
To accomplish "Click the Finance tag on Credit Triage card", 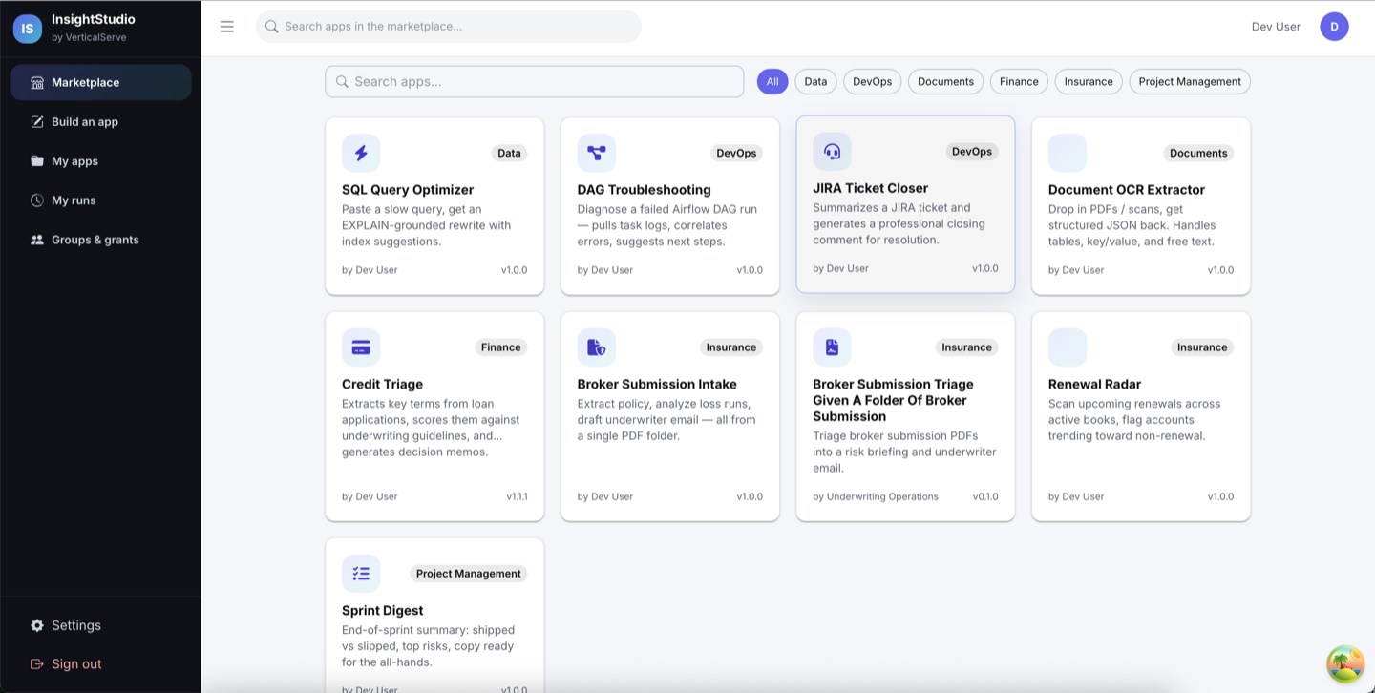I will point(501,347).
